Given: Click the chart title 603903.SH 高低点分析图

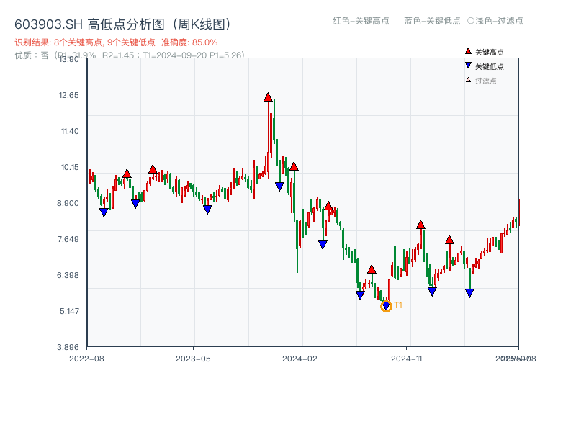Looking at the screenshot, I should pyautogui.click(x=123, y=24).
